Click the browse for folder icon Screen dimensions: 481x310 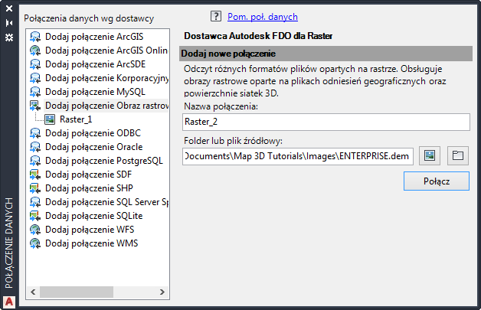pos(457,156)
